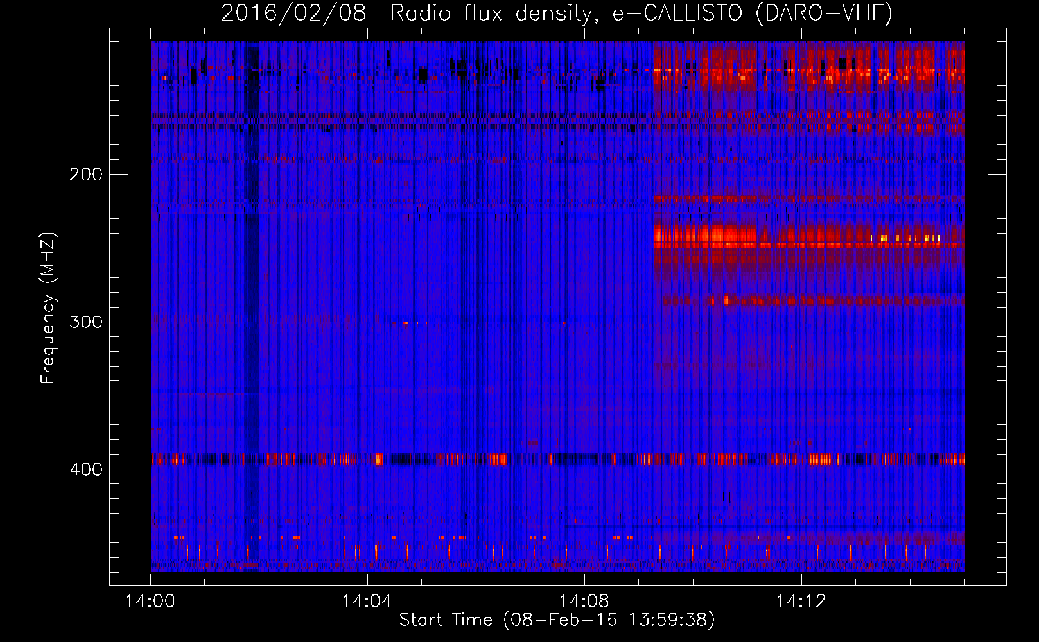Click the 14:08 time tick label
The image size is (1039, 642).
[584, 602]
